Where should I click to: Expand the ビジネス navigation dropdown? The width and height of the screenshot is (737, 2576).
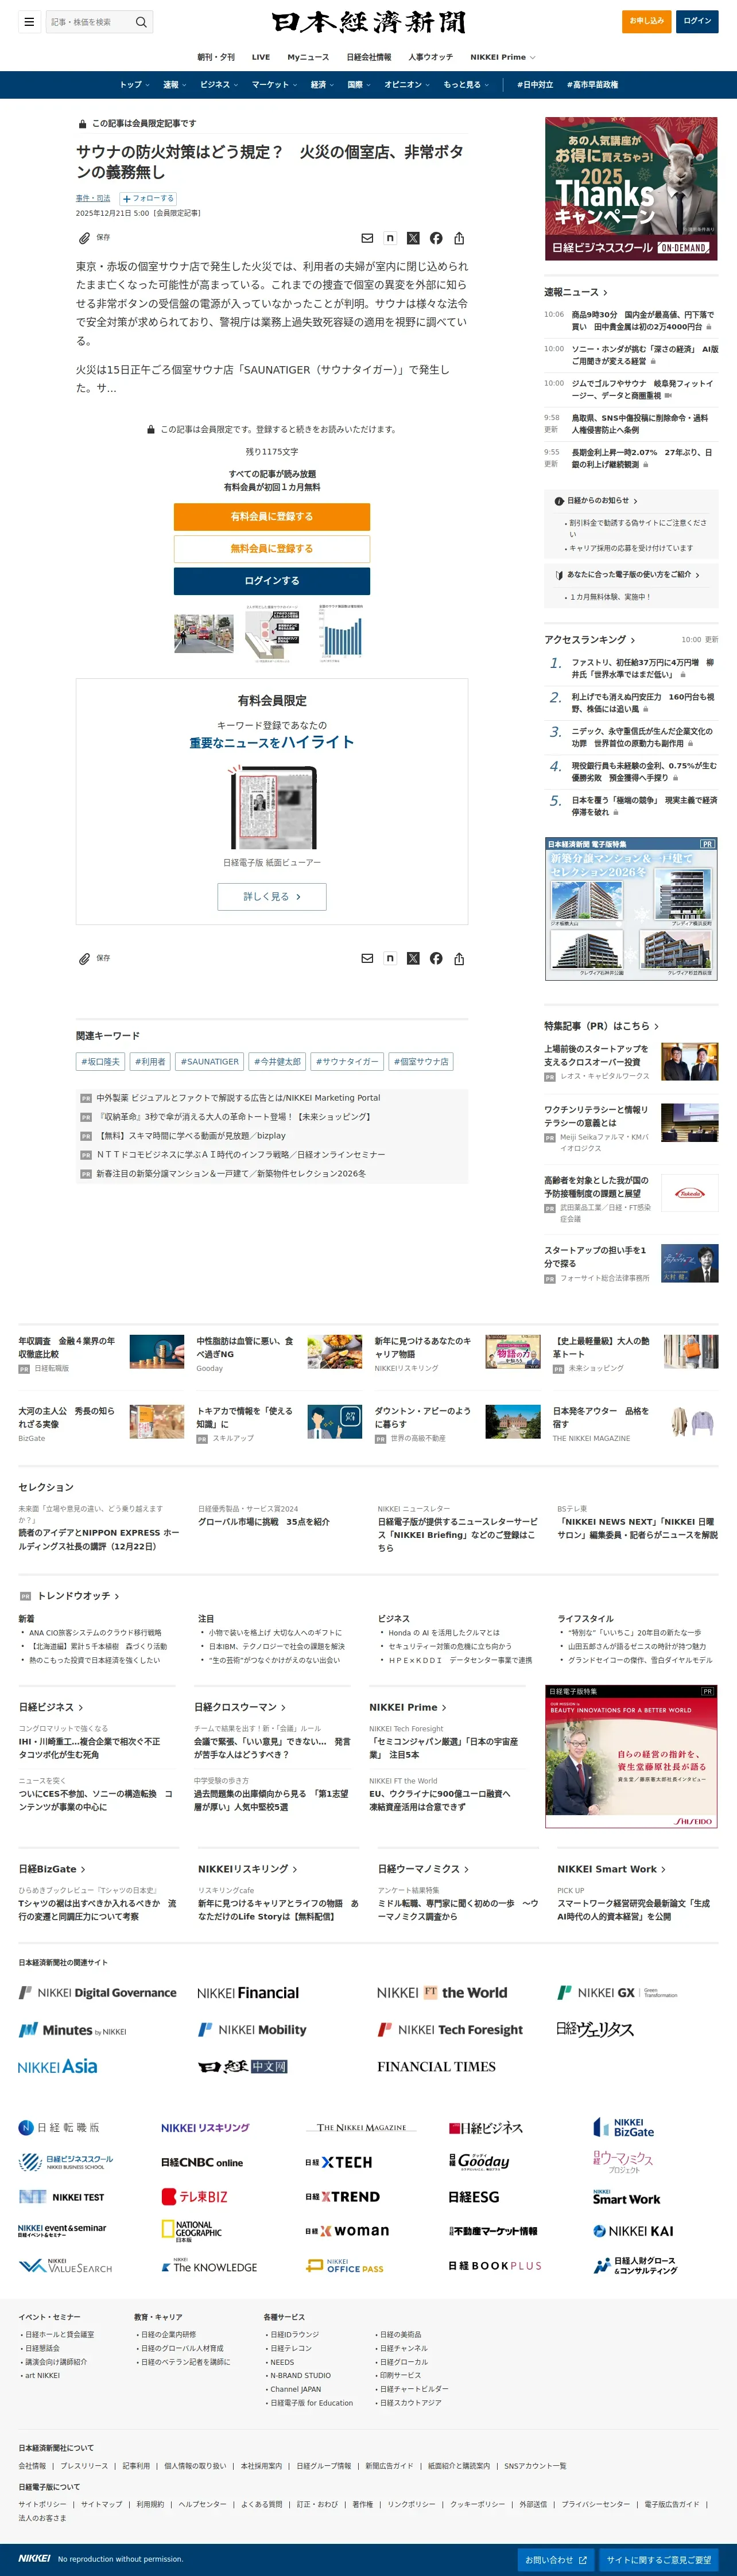coord(219,85)
